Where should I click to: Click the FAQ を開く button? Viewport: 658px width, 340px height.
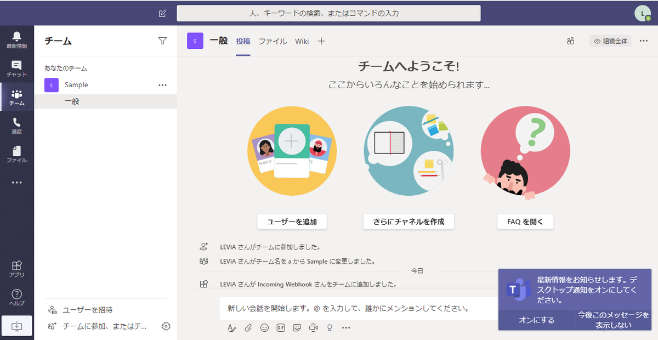(525, 222)
